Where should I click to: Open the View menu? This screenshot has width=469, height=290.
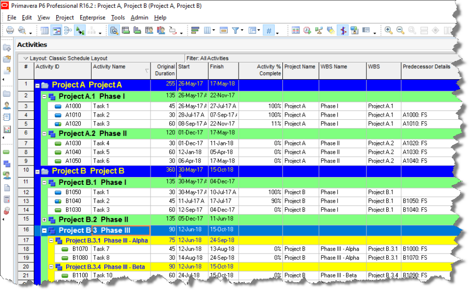tap(44, 18)
